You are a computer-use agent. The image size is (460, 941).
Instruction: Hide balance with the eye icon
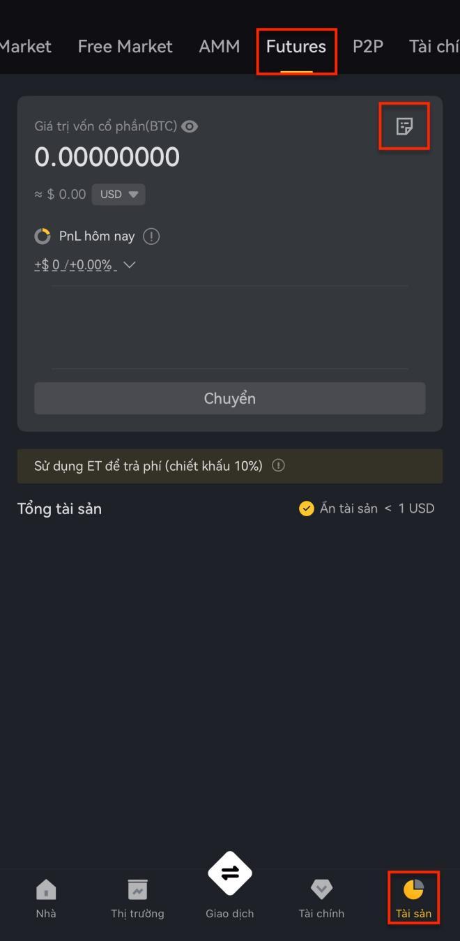click(190, 126)
